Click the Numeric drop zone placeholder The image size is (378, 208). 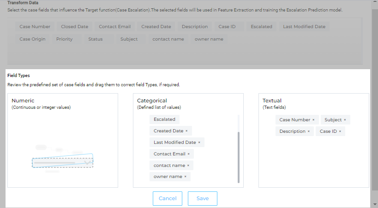pyautogui.click(x=62, y=162)
